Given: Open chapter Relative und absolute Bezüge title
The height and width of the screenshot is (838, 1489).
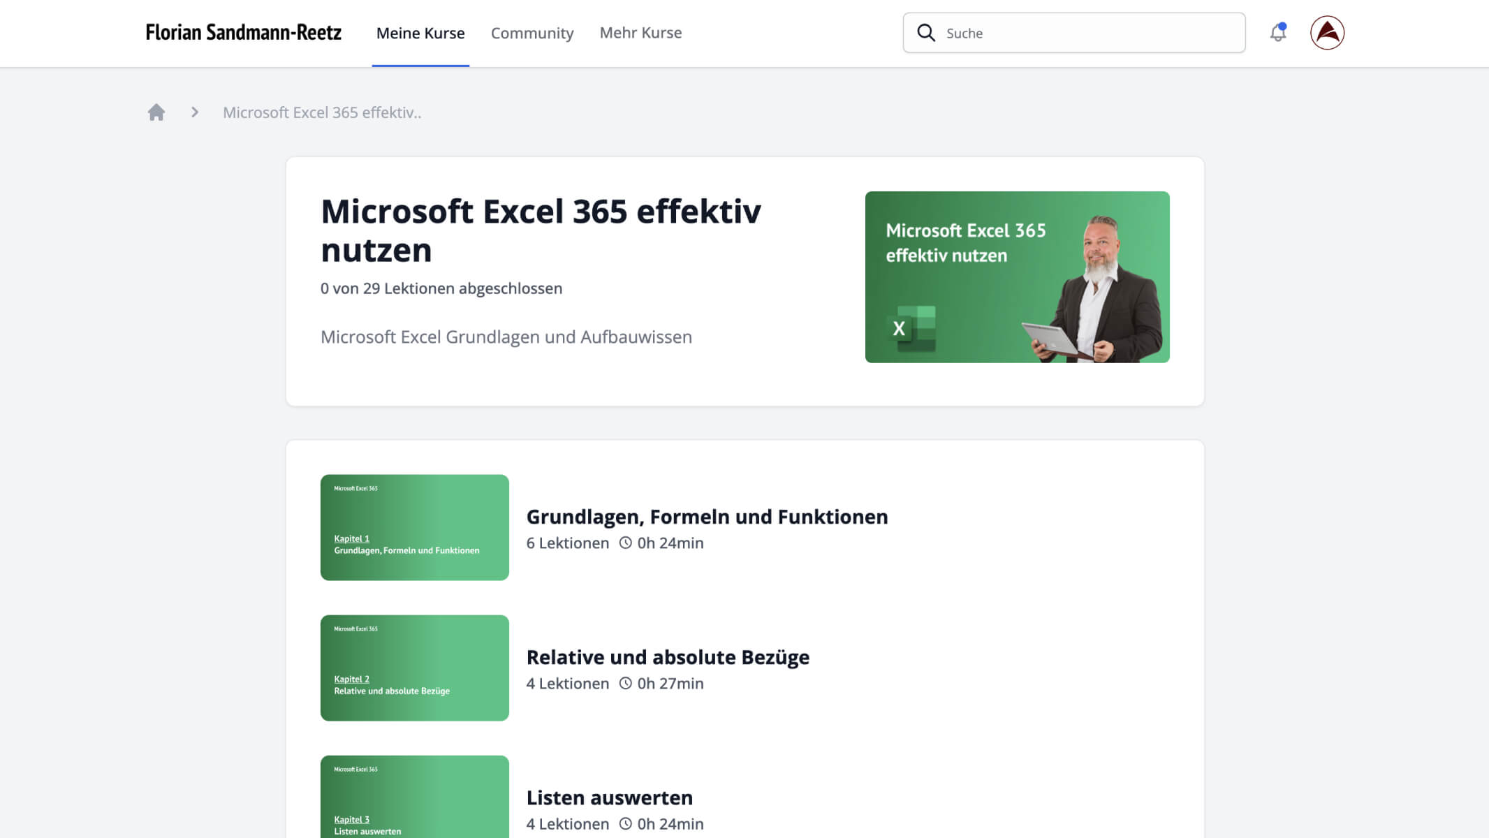Looking at the screenshot, I should [668, 657].
